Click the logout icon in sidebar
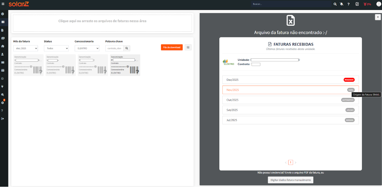This screenshot has width=382, height=189. 3,119
